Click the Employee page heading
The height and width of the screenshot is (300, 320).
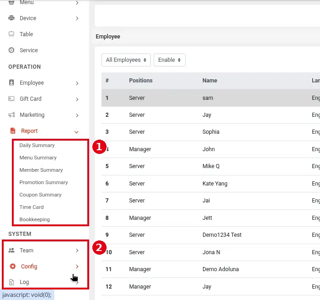click(x=108, y=37)
